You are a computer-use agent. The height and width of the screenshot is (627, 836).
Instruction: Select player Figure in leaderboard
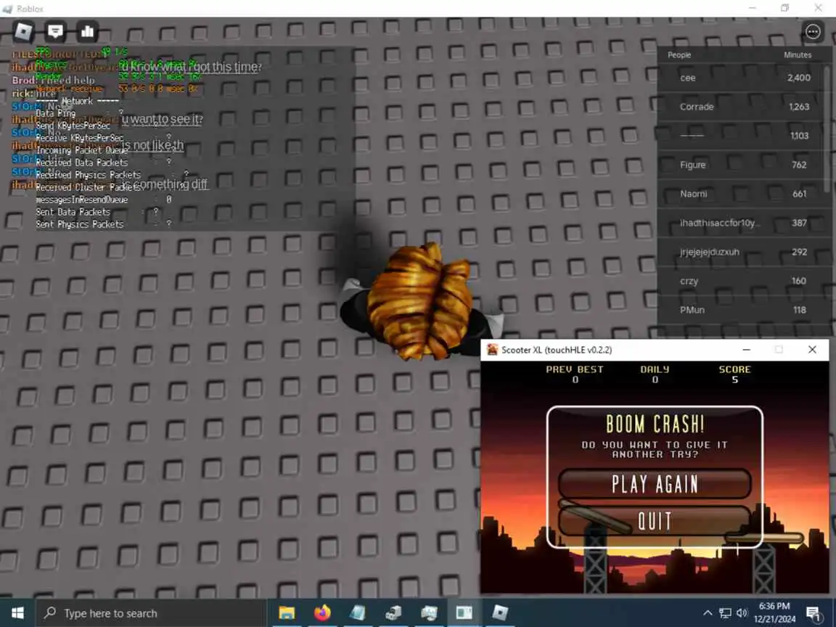pyautogui.click(x=741, y=165)
